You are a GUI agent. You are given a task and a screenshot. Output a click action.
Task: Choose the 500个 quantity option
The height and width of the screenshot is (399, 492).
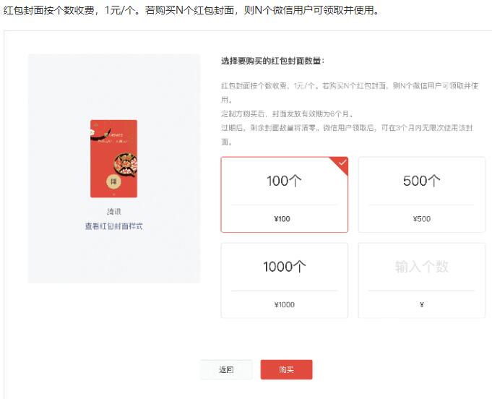point(422,194)
